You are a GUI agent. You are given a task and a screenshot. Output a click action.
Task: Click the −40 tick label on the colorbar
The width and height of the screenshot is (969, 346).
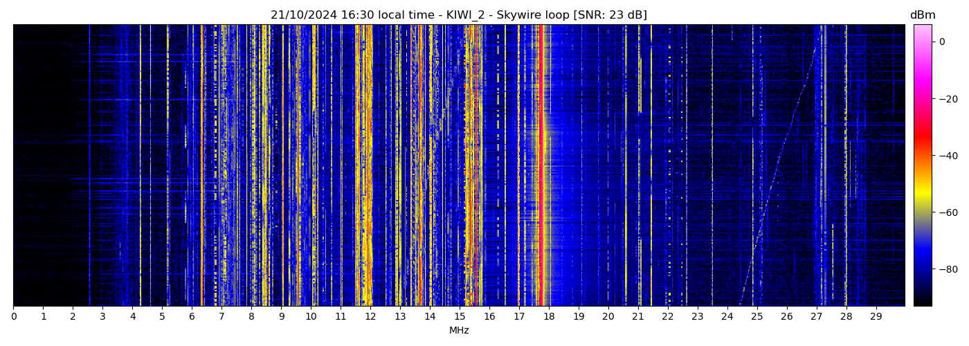(948, 156)
